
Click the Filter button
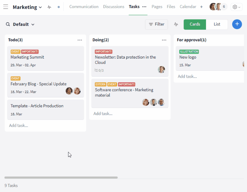[156, 24]
